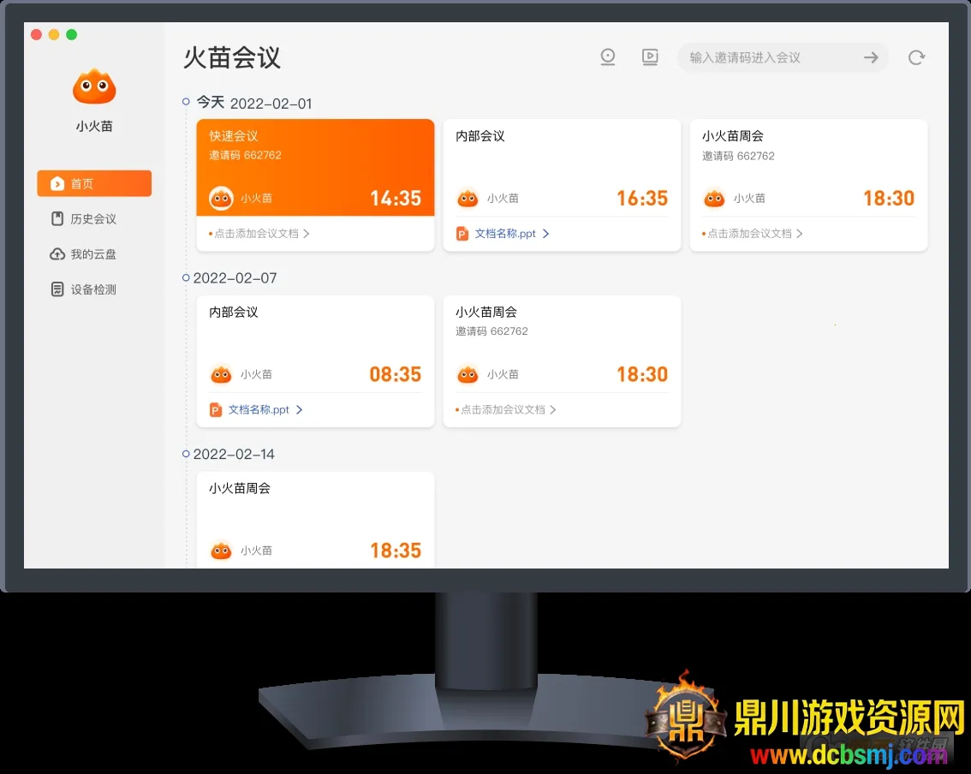971x774 pixels.
Task: Click PPT file icon in 16:35 meeting card
Action: coord(462,234)
